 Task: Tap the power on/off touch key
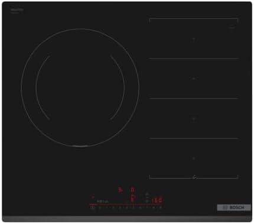click(x=93, y=207)
